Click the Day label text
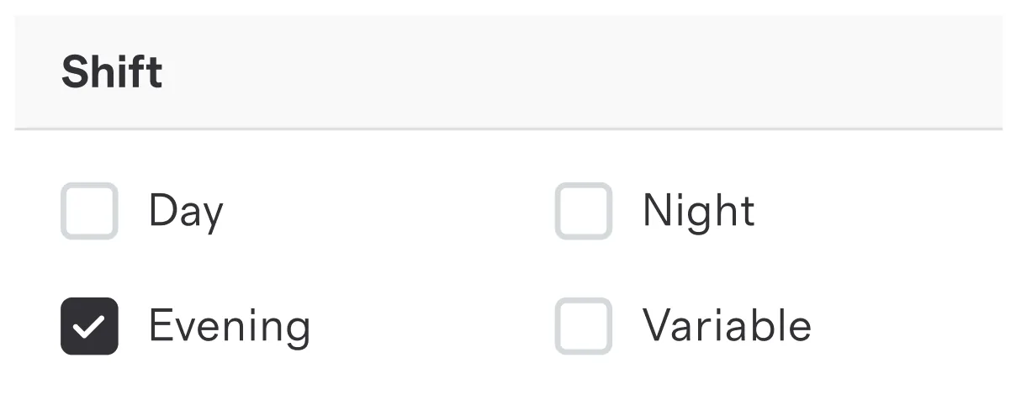 pos(186,211)
